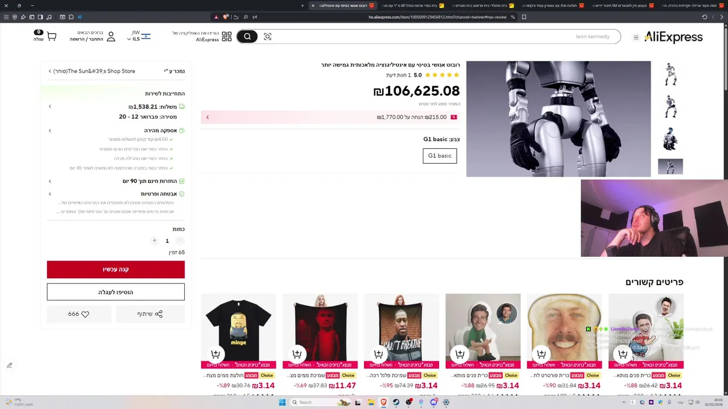Select the third dark robot thumbnail

point(671,139)
